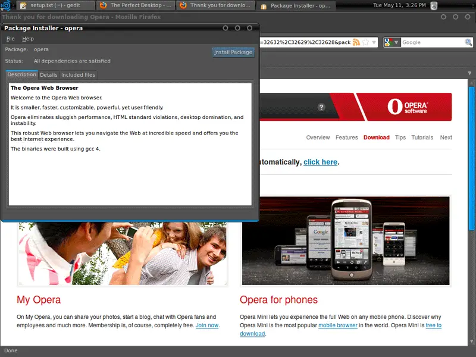This screenshot has height=357, width=476.
Task: Click the 'Done' status bar text
Action: [x=11, y=350]
